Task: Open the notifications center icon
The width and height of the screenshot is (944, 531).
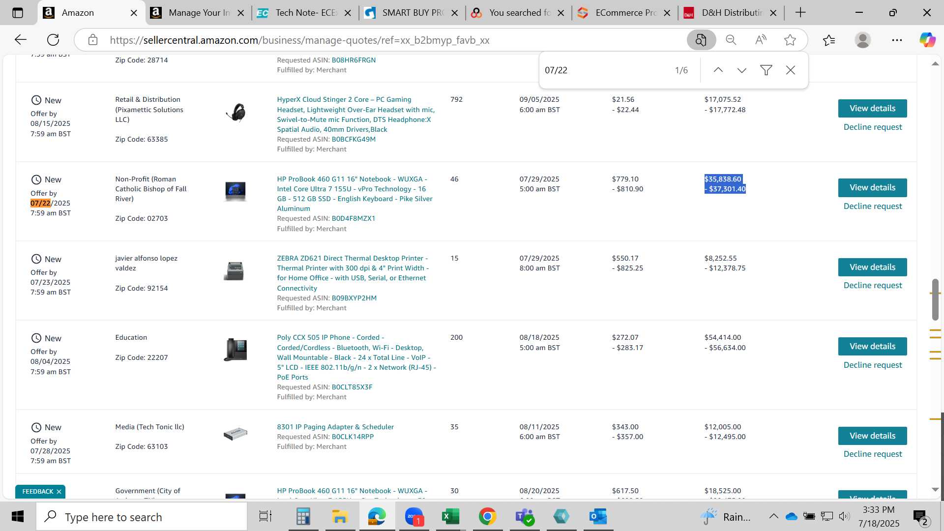Action: point(920,517)
